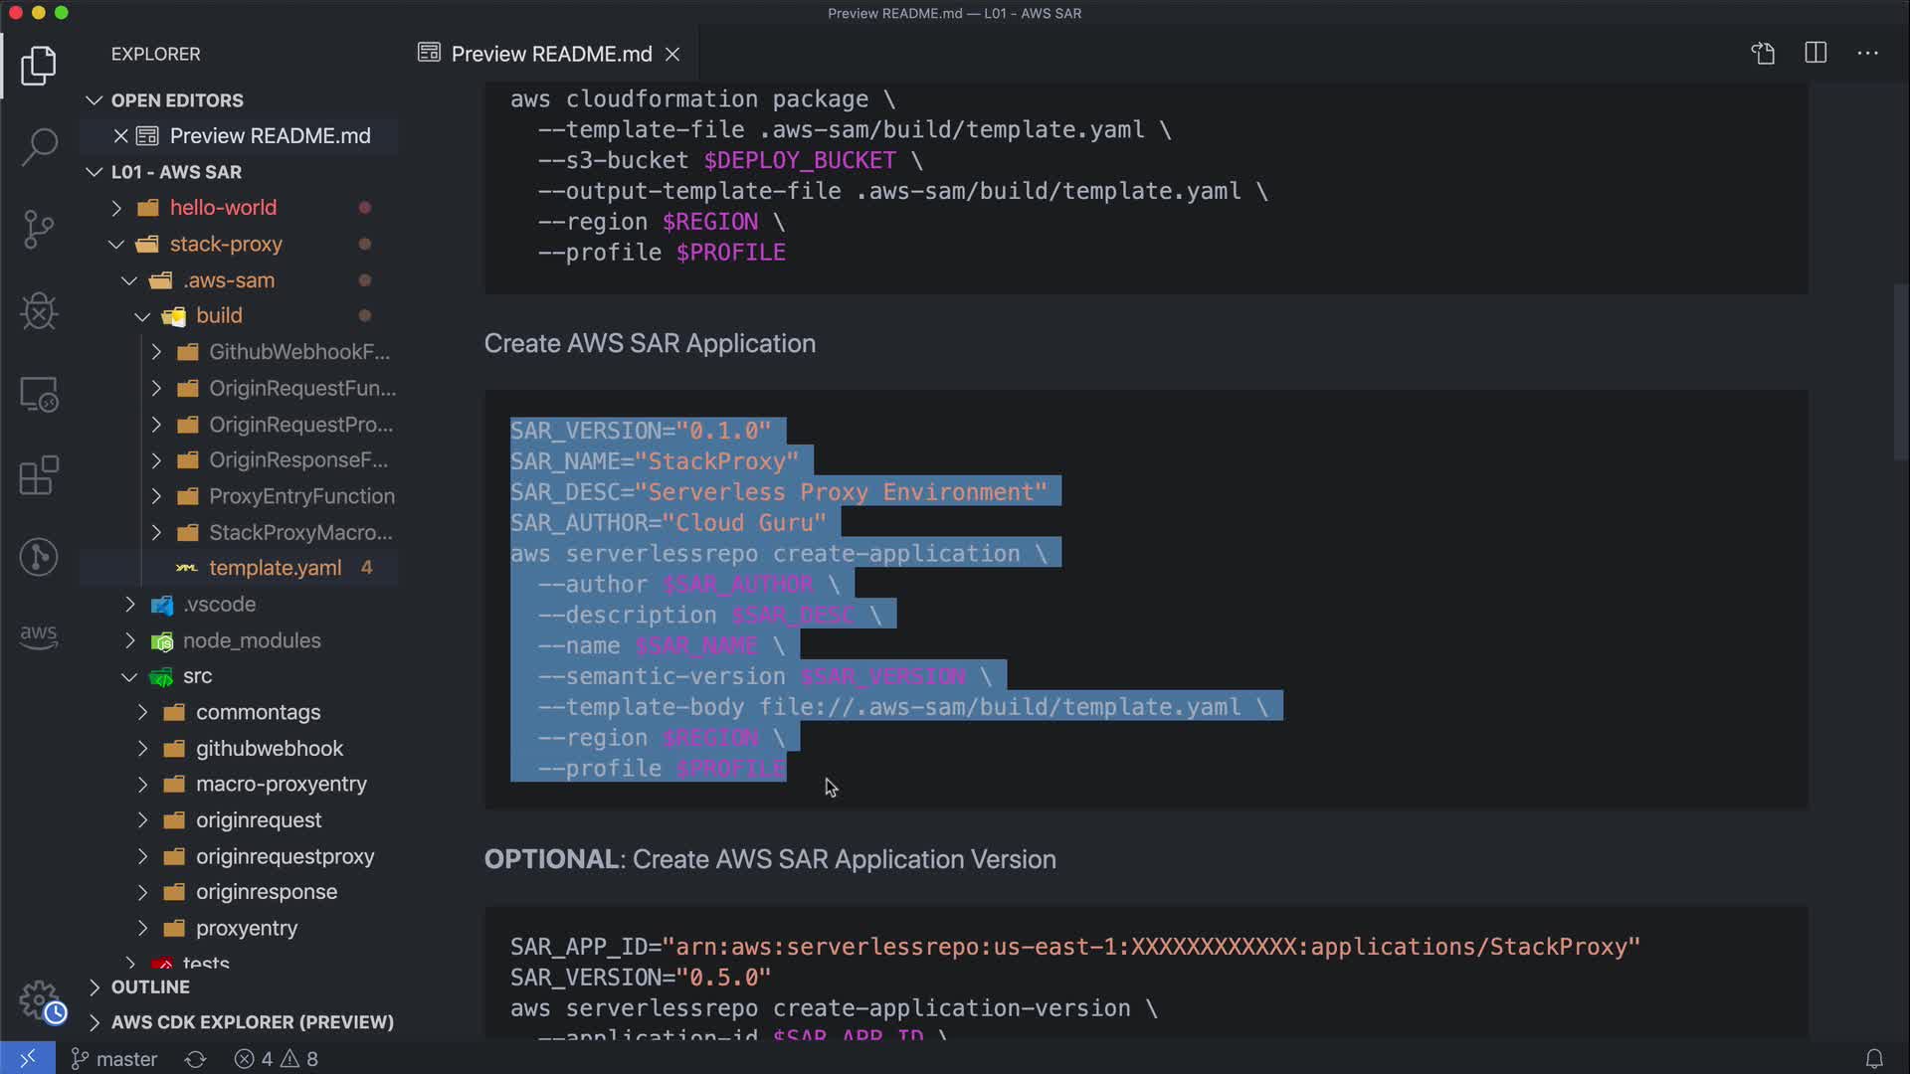Expand the AWS CDK EXPLORER section
The image size is (1910, 1074).
(x=252, y=1022)
